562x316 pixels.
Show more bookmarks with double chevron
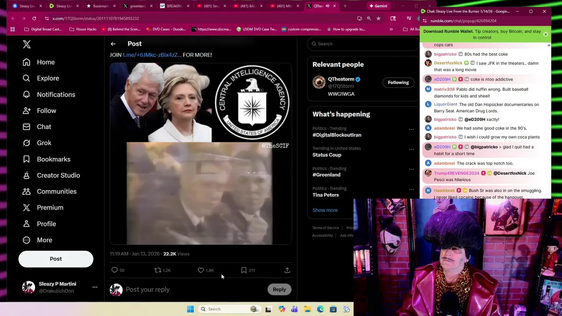391,29
